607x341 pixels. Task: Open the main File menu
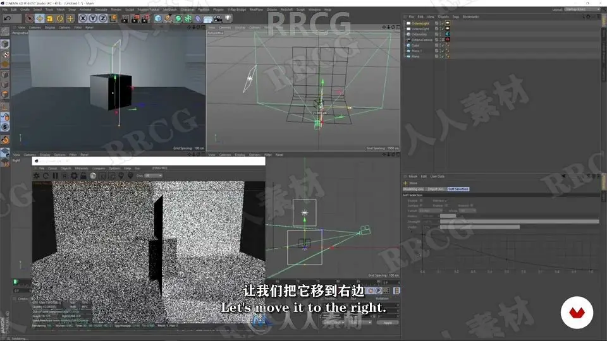(4, 9)
